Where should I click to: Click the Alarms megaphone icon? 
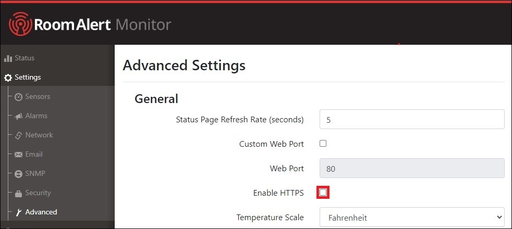pyautogui.click(x=18, y=116)
